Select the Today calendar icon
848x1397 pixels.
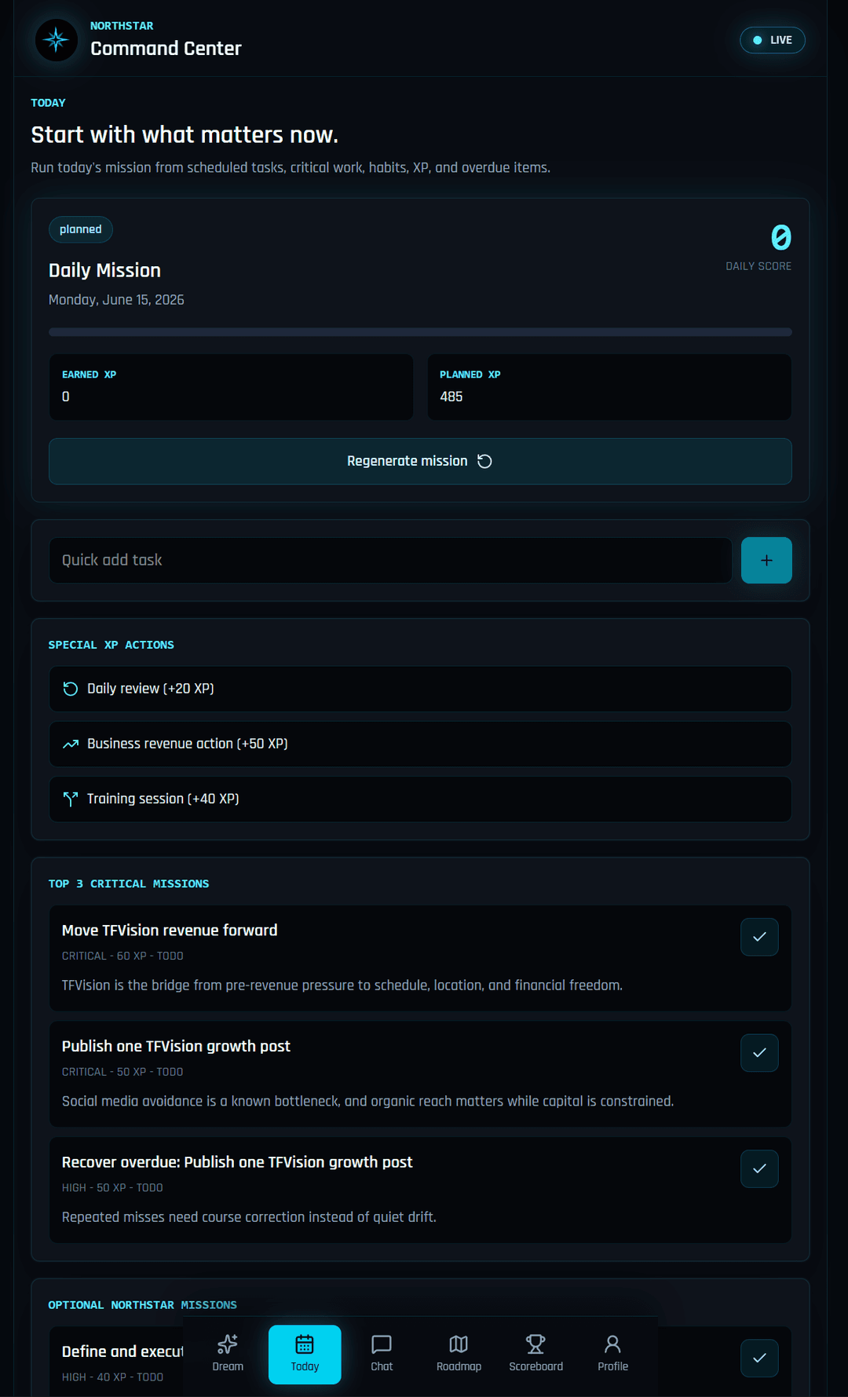pyautogui.click(x=305, y=1344)
